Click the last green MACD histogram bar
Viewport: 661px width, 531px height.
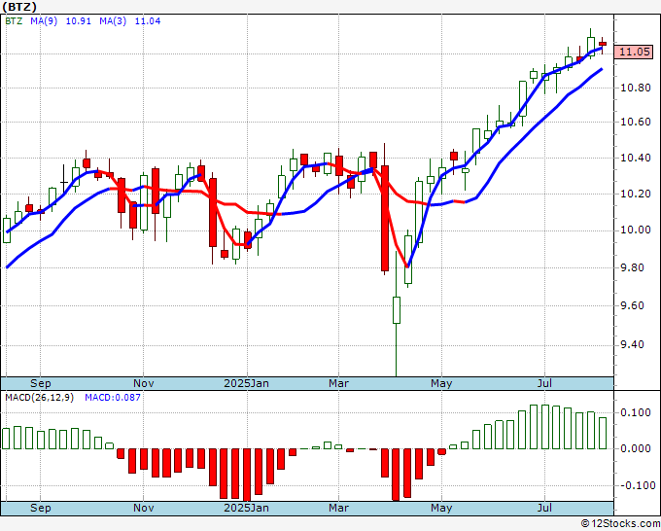(603, 433)
